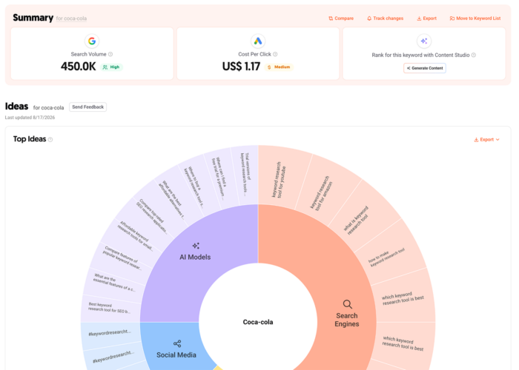Open Track changes

tap(385, 18)
